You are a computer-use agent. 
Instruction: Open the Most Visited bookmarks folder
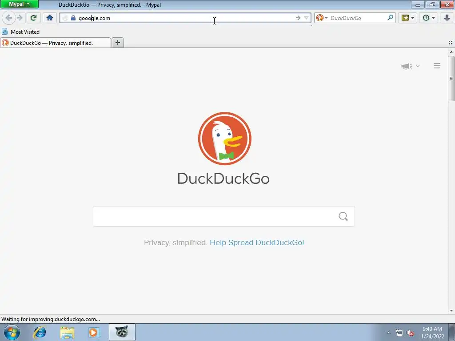[x=20, y=32]
